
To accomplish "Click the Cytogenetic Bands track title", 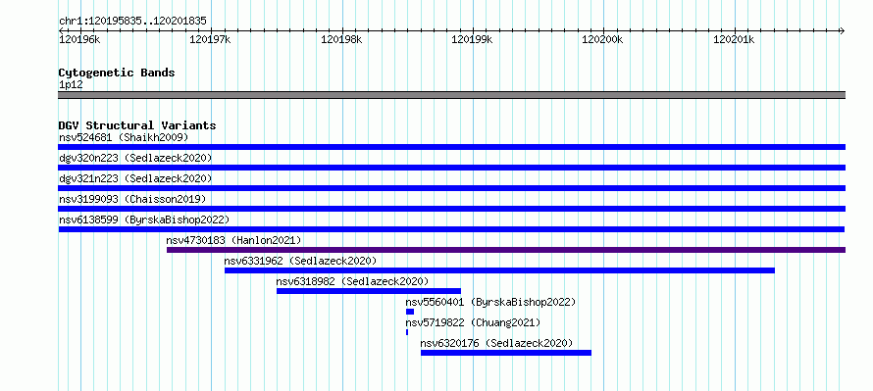I will 117,73.
